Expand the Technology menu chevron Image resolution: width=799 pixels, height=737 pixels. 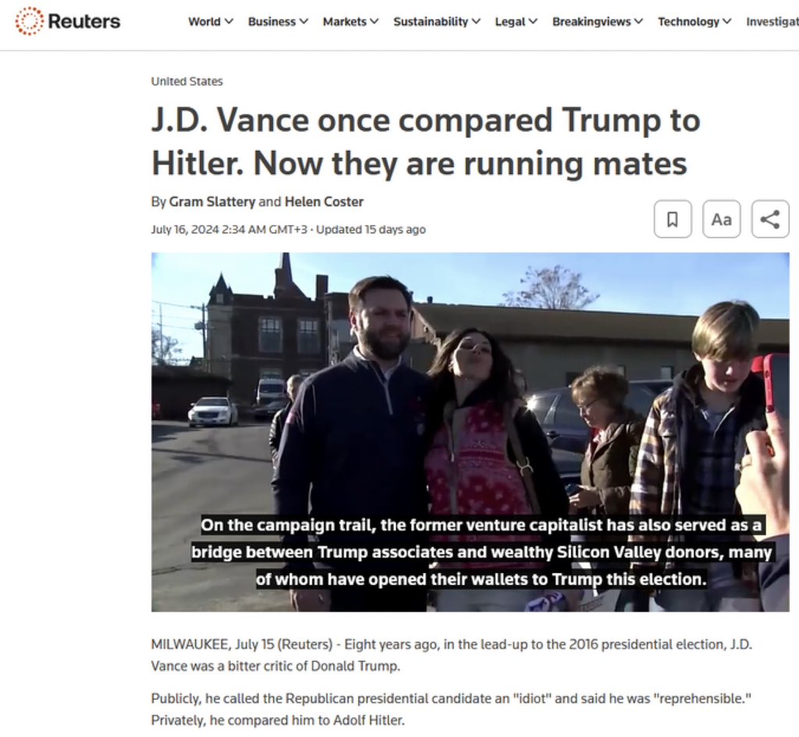[727, 21]
